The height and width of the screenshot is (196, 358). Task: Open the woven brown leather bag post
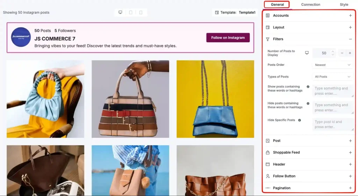click(x=215, y=170)
